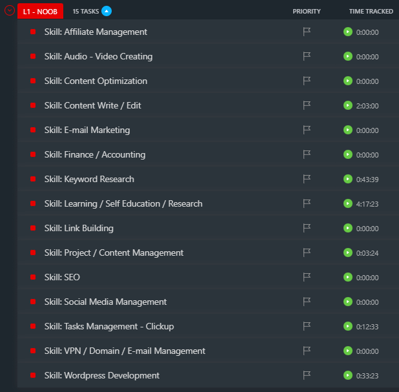The height and width of the screenshot is (392, 399).
Task: Toggle red status square for Skill: Content Optimization
Action: pos(33,81)
